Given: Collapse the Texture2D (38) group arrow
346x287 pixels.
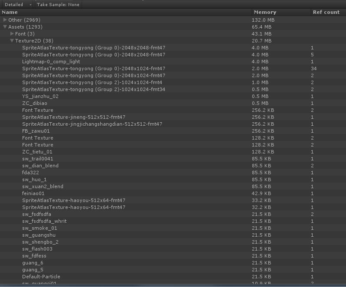Looking at the screenshot, I should (12, 41).
